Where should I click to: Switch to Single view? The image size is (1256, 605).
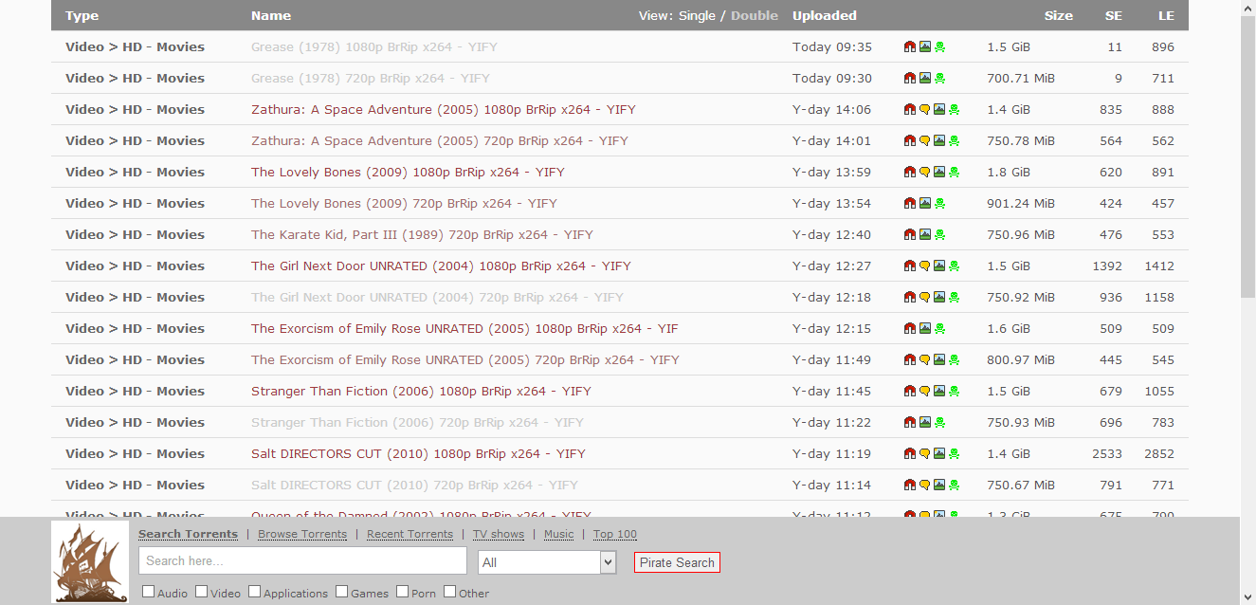(697, 15)
